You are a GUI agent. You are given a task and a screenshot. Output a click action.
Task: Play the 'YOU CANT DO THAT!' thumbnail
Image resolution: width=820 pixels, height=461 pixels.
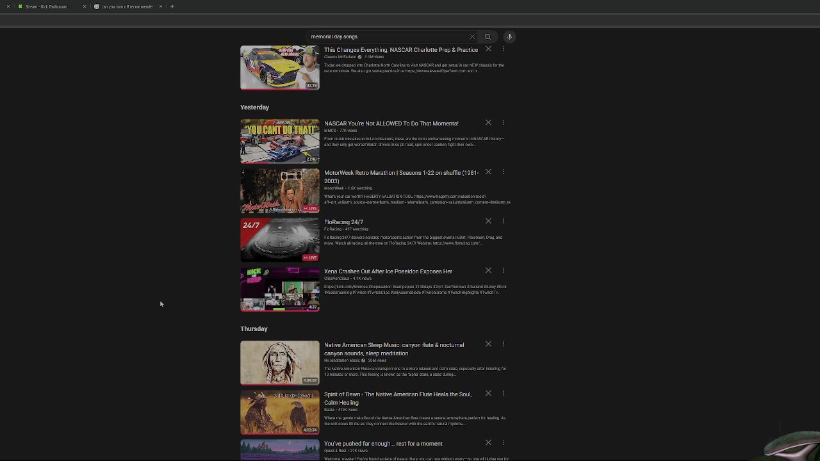[x=280, y=141]
